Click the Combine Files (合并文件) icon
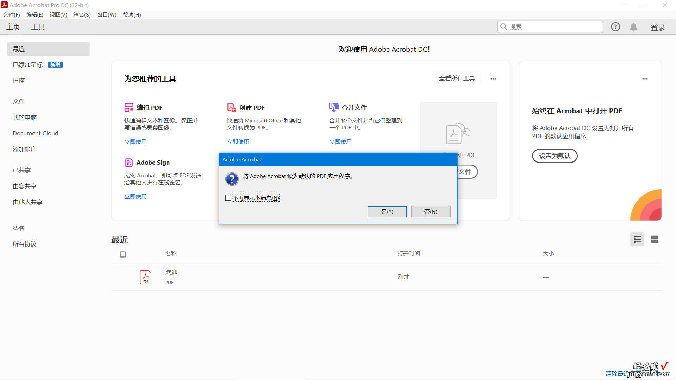This screenshot has height=380, width=676. pyautogui.click(x=334, y=107)
